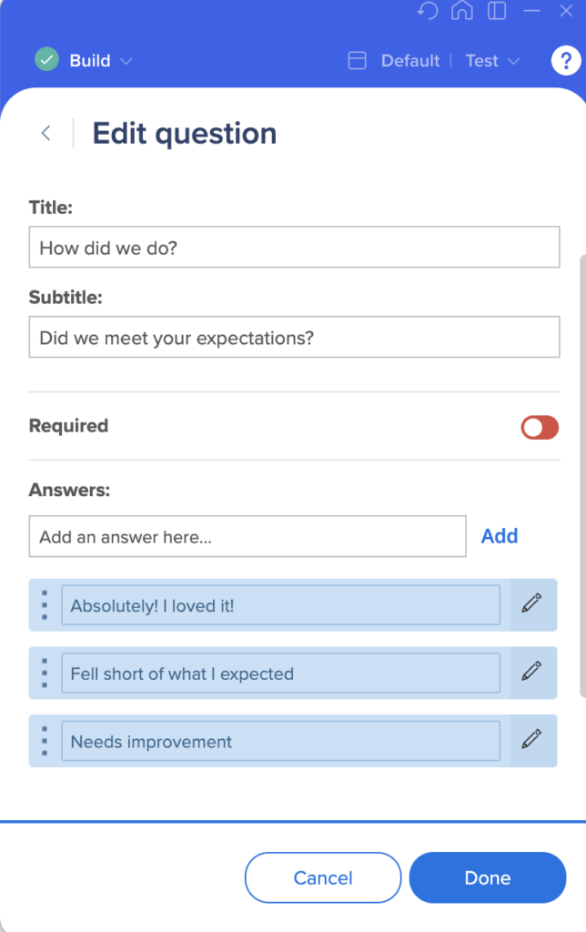This screenshot has height=932, width=586.
Task: Switch to the Default configuration
Action: [409, 60]
